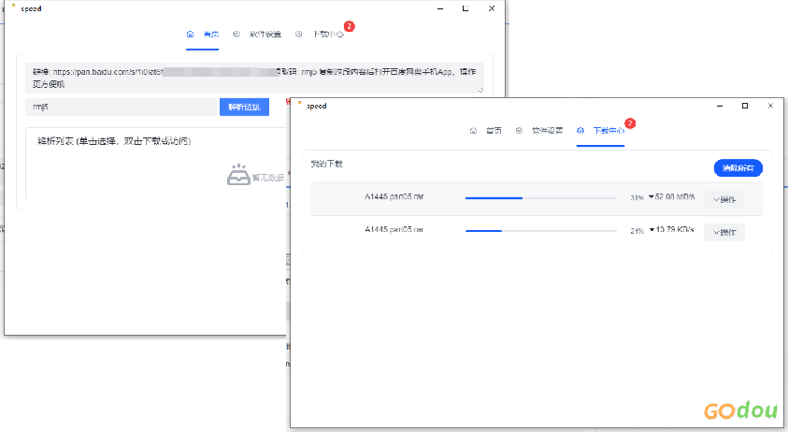This screenshot has height=432, width=788.
Task: Click download icon next to back window's 下载中心 tab
Action: pos(298,35)
